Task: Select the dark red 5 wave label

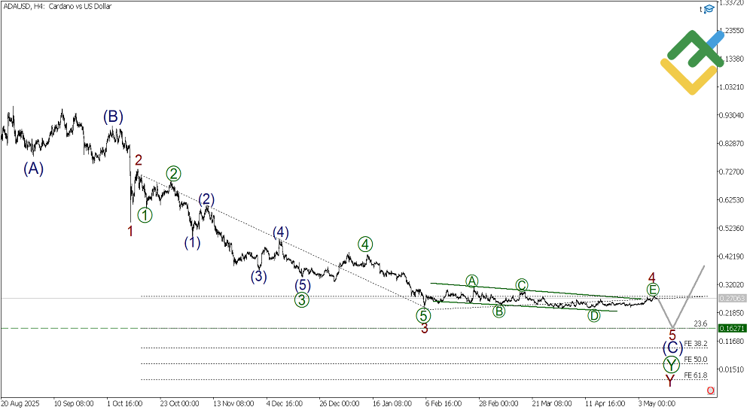Action: point(672,336)
